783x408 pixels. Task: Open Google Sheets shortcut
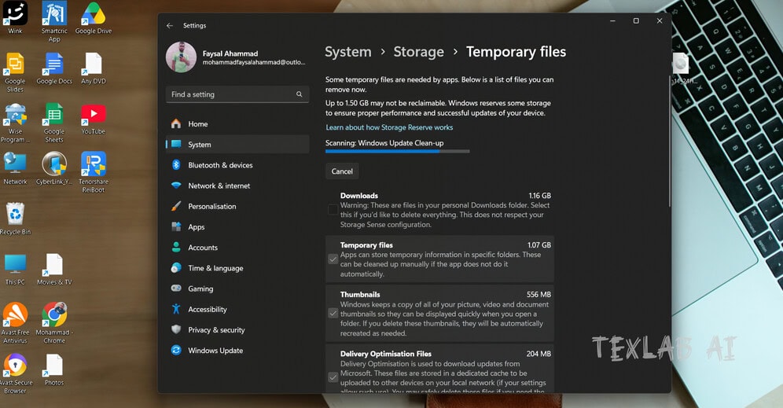[54, 123]
